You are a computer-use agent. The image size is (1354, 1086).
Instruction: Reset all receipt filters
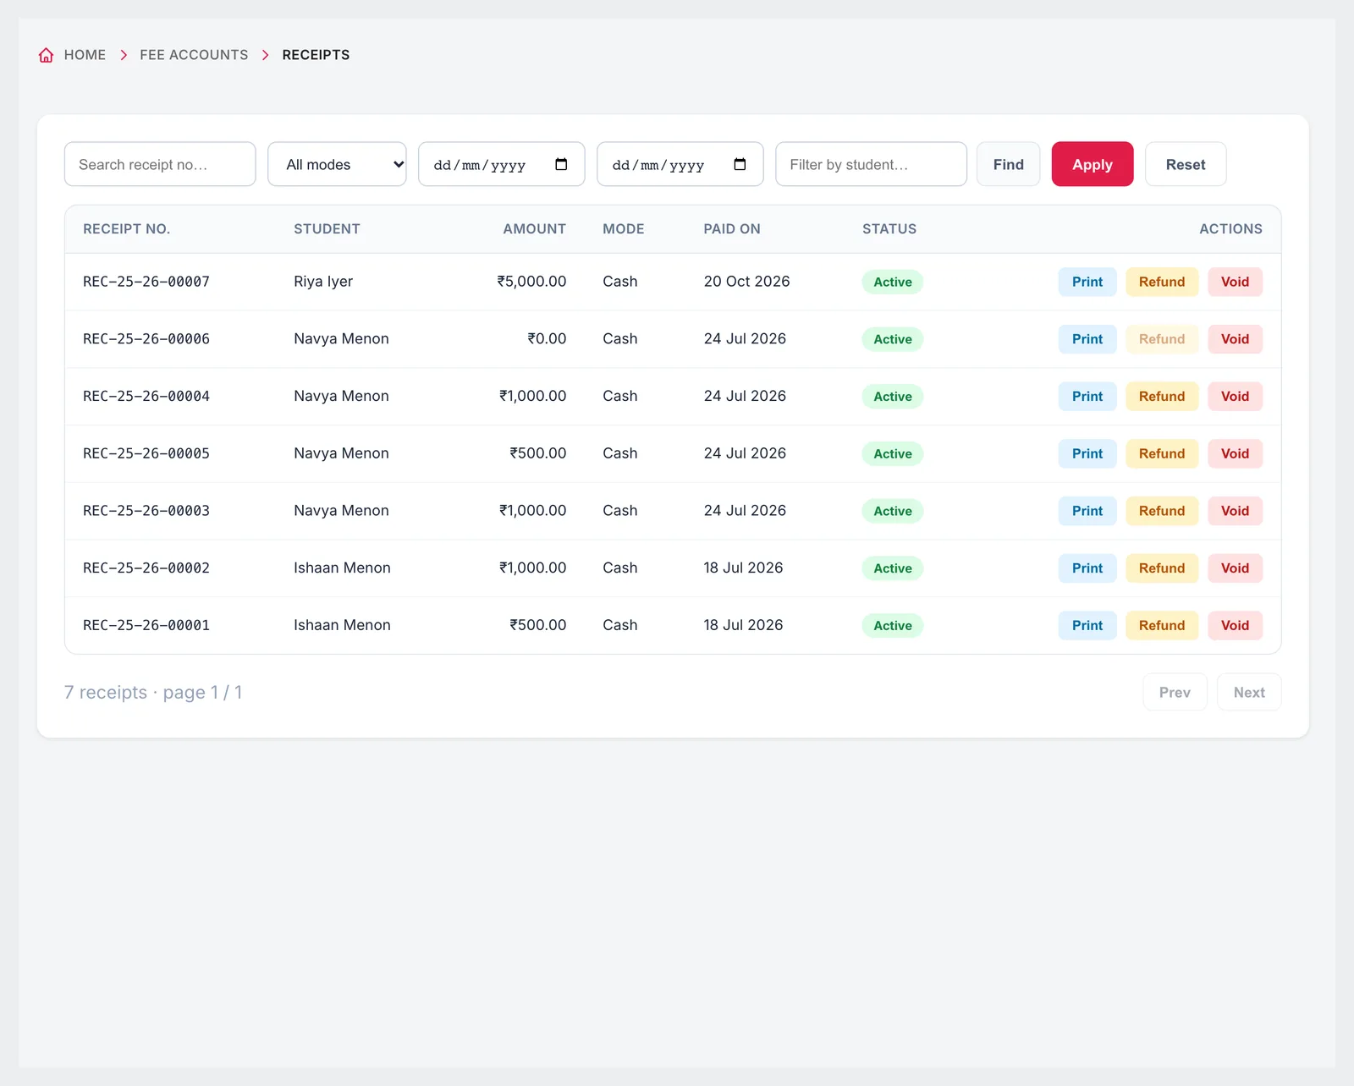(x=1186, y=164)
